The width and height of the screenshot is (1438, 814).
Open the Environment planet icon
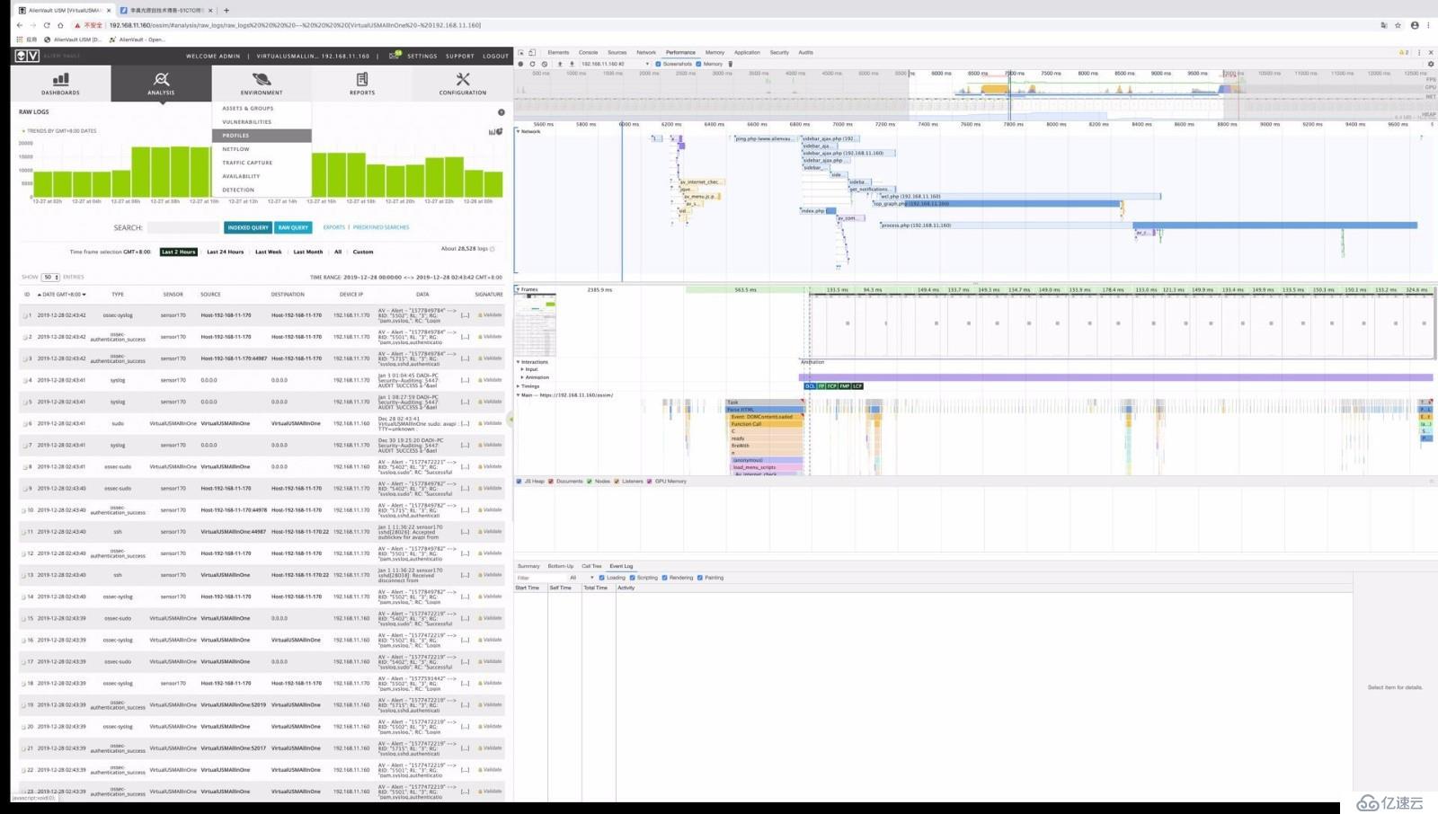pos(262,80)
